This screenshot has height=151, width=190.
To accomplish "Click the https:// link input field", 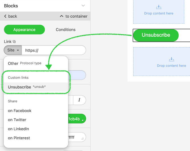I will [x=53, y=50].
